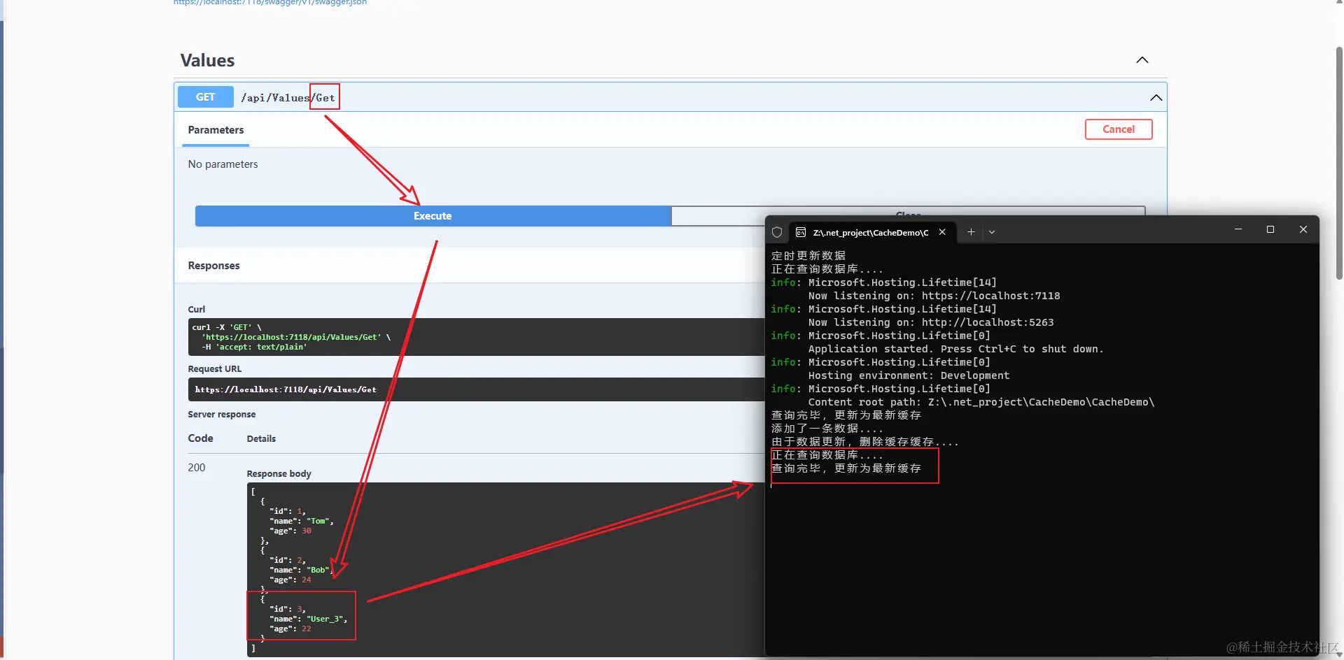Click terminal line "Content root path"

[981, 402]
